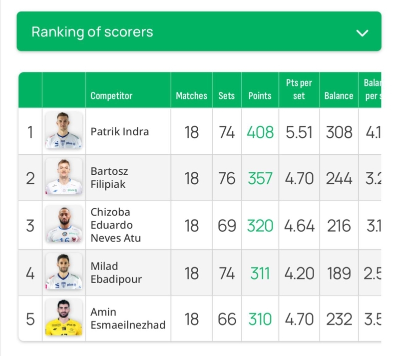This screenshot has height=356, width=395.
Task: Open the Amin Esmaeilnezhad name link
Action: (128, 319)
